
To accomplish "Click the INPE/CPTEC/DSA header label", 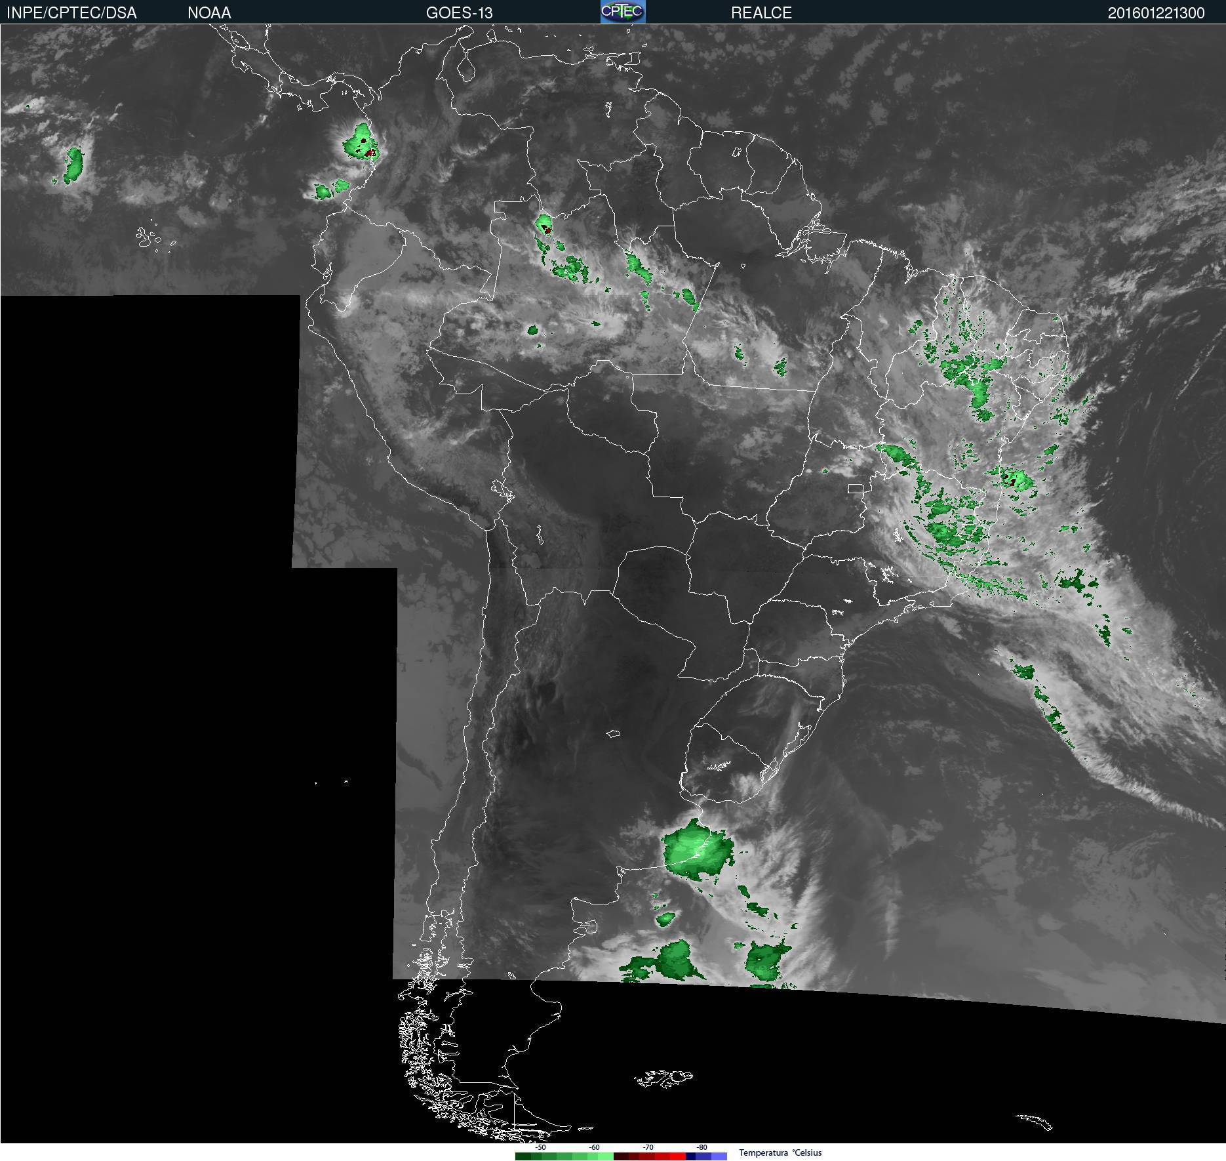I will coord(71,12).
